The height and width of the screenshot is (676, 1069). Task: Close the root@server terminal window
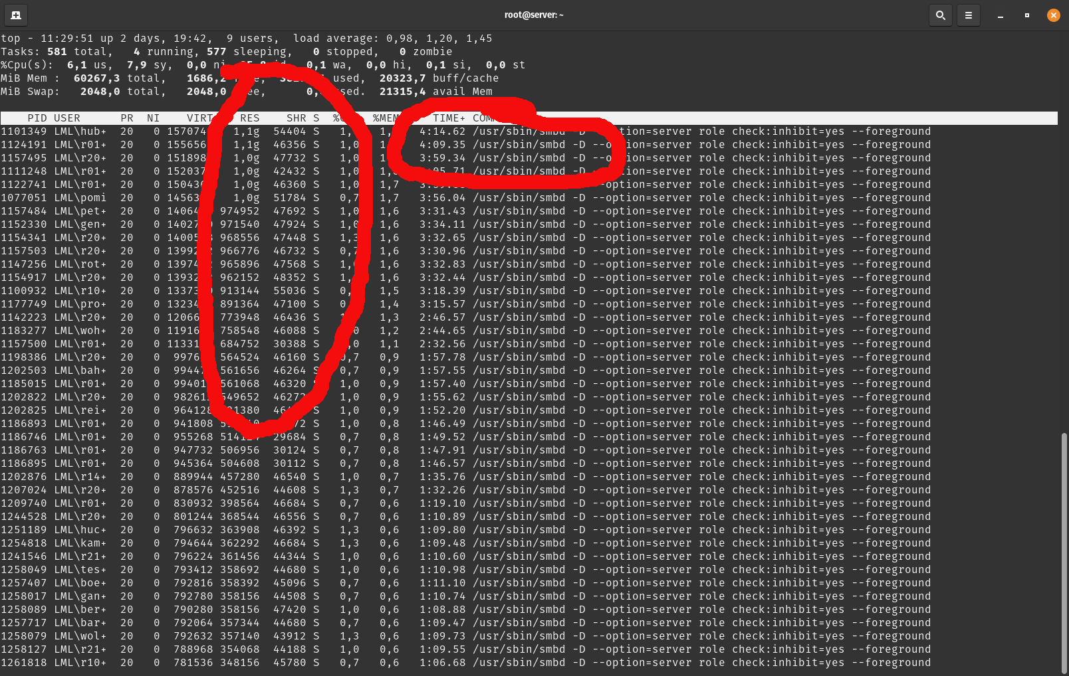tap(1053, 15)
